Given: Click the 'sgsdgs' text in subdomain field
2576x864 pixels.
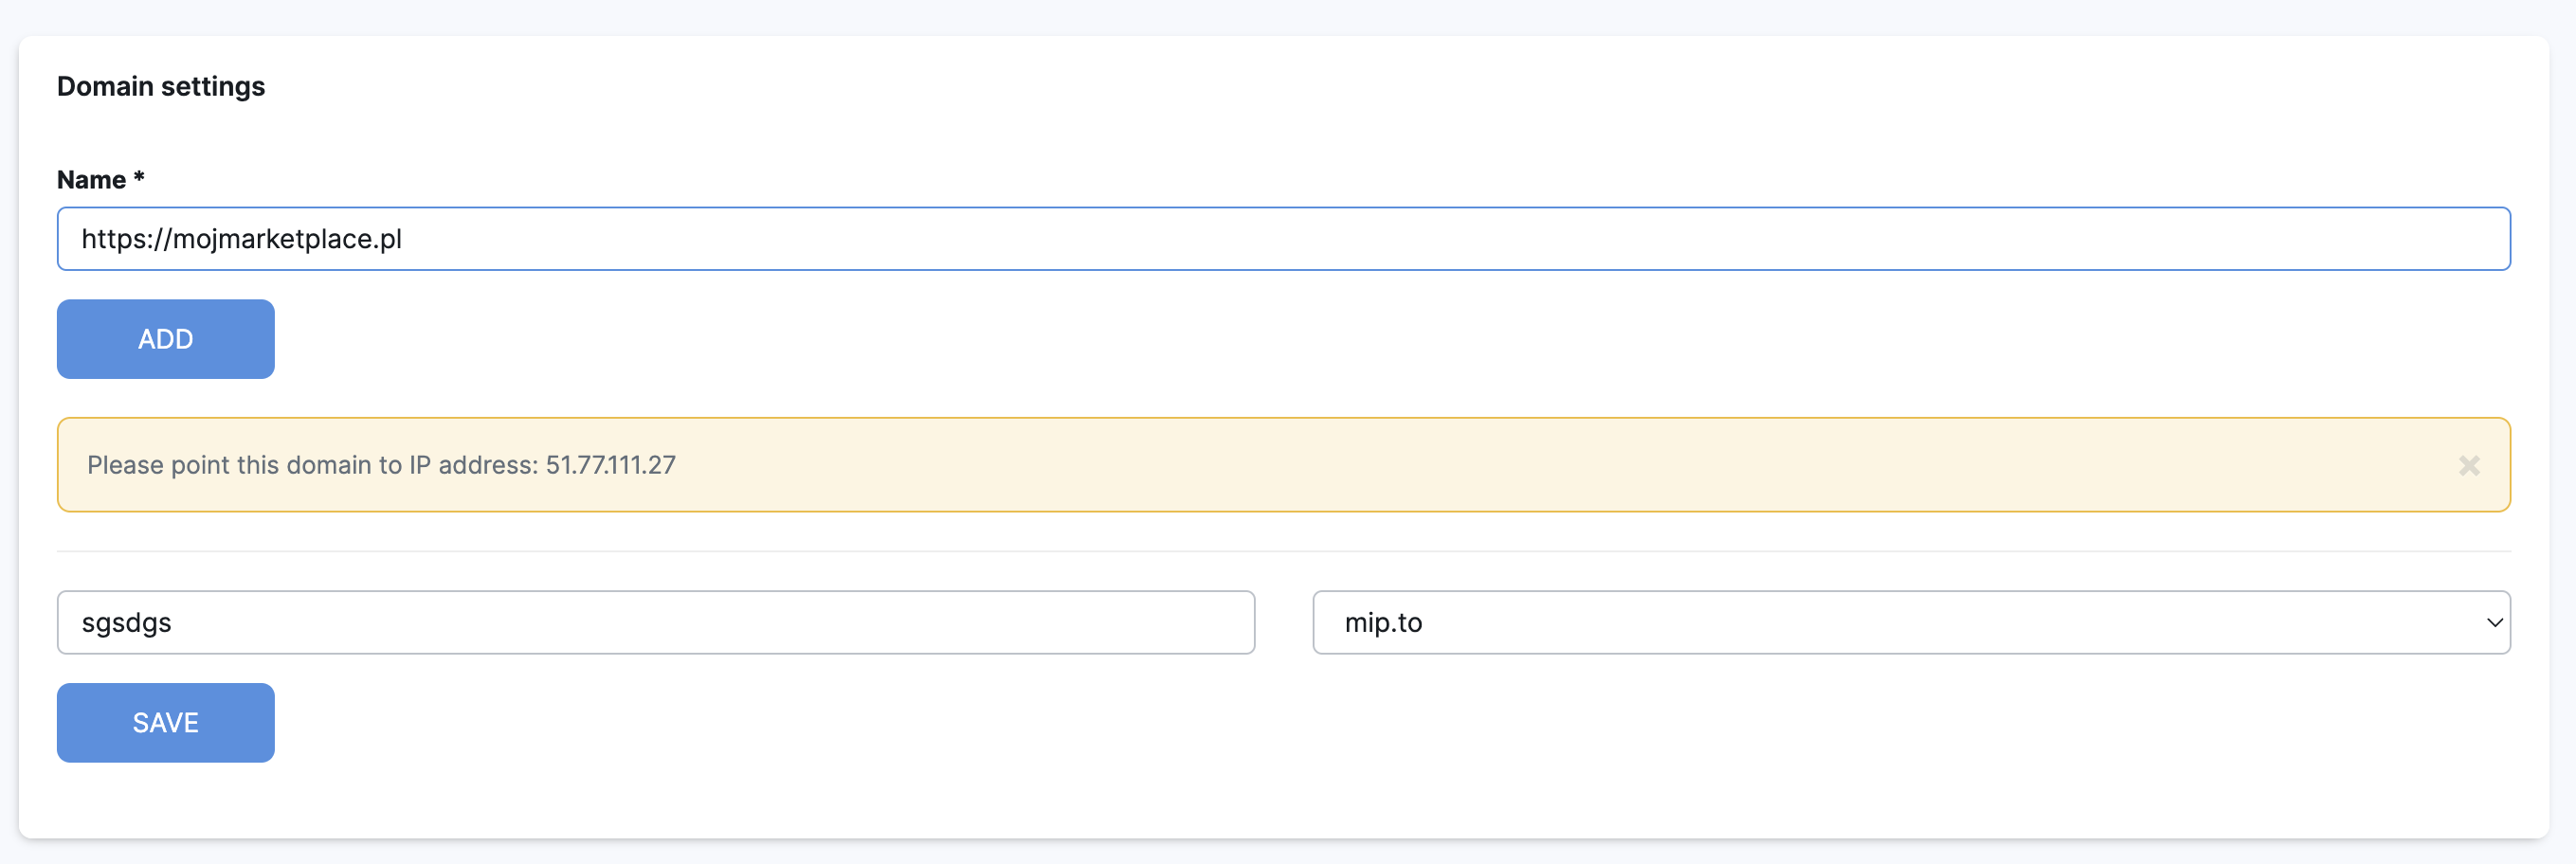Looking at the screenshot, I should point(126,623).
